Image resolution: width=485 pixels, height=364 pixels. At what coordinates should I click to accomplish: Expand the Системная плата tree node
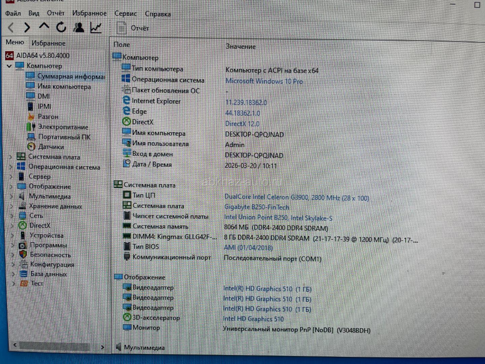pos(10,157)
